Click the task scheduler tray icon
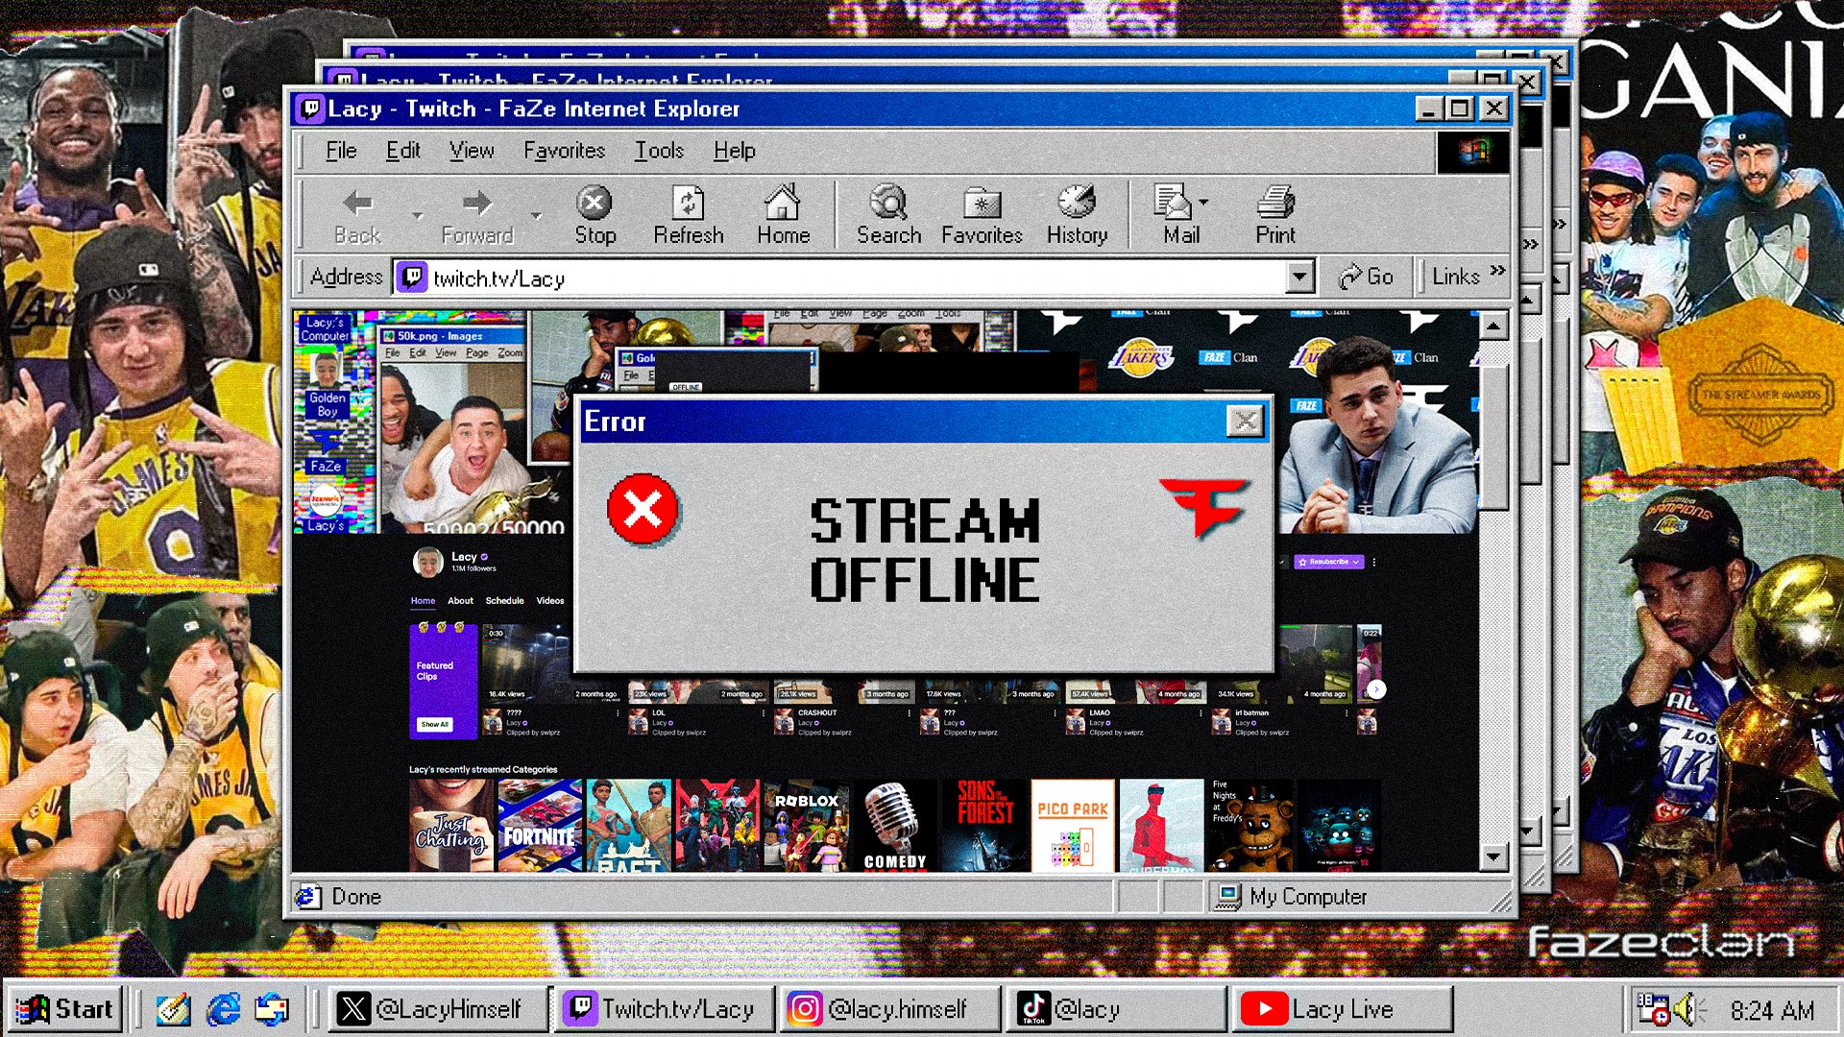This screenshot has height=1037, width=1844. (1654, 1010)
